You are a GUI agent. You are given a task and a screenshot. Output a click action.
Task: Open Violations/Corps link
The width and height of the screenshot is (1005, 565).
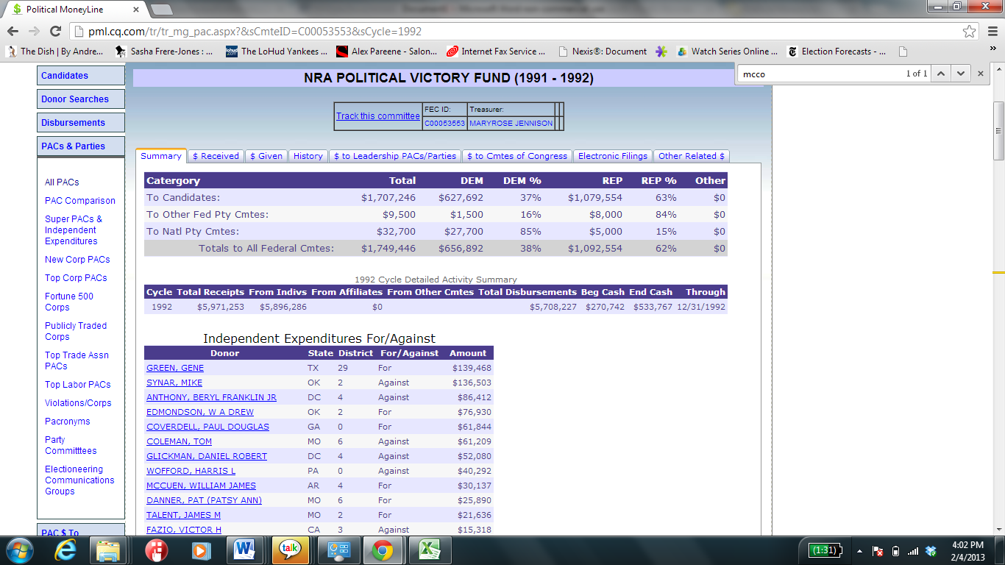[x=78, y=403]
